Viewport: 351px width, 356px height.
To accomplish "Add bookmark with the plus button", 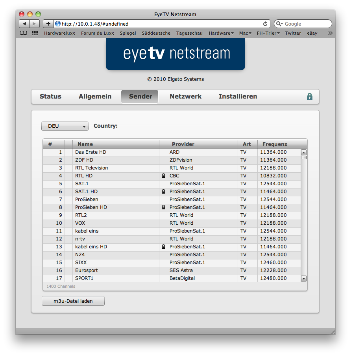I will [x=48, y=24].
